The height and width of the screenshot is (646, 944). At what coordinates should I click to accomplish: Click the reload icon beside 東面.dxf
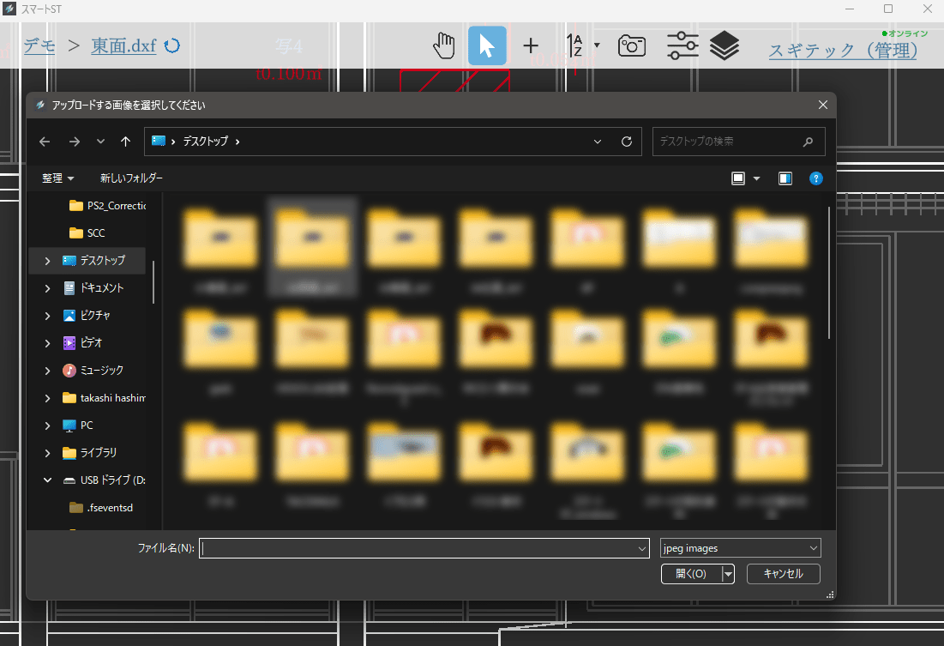click(172, 45)
